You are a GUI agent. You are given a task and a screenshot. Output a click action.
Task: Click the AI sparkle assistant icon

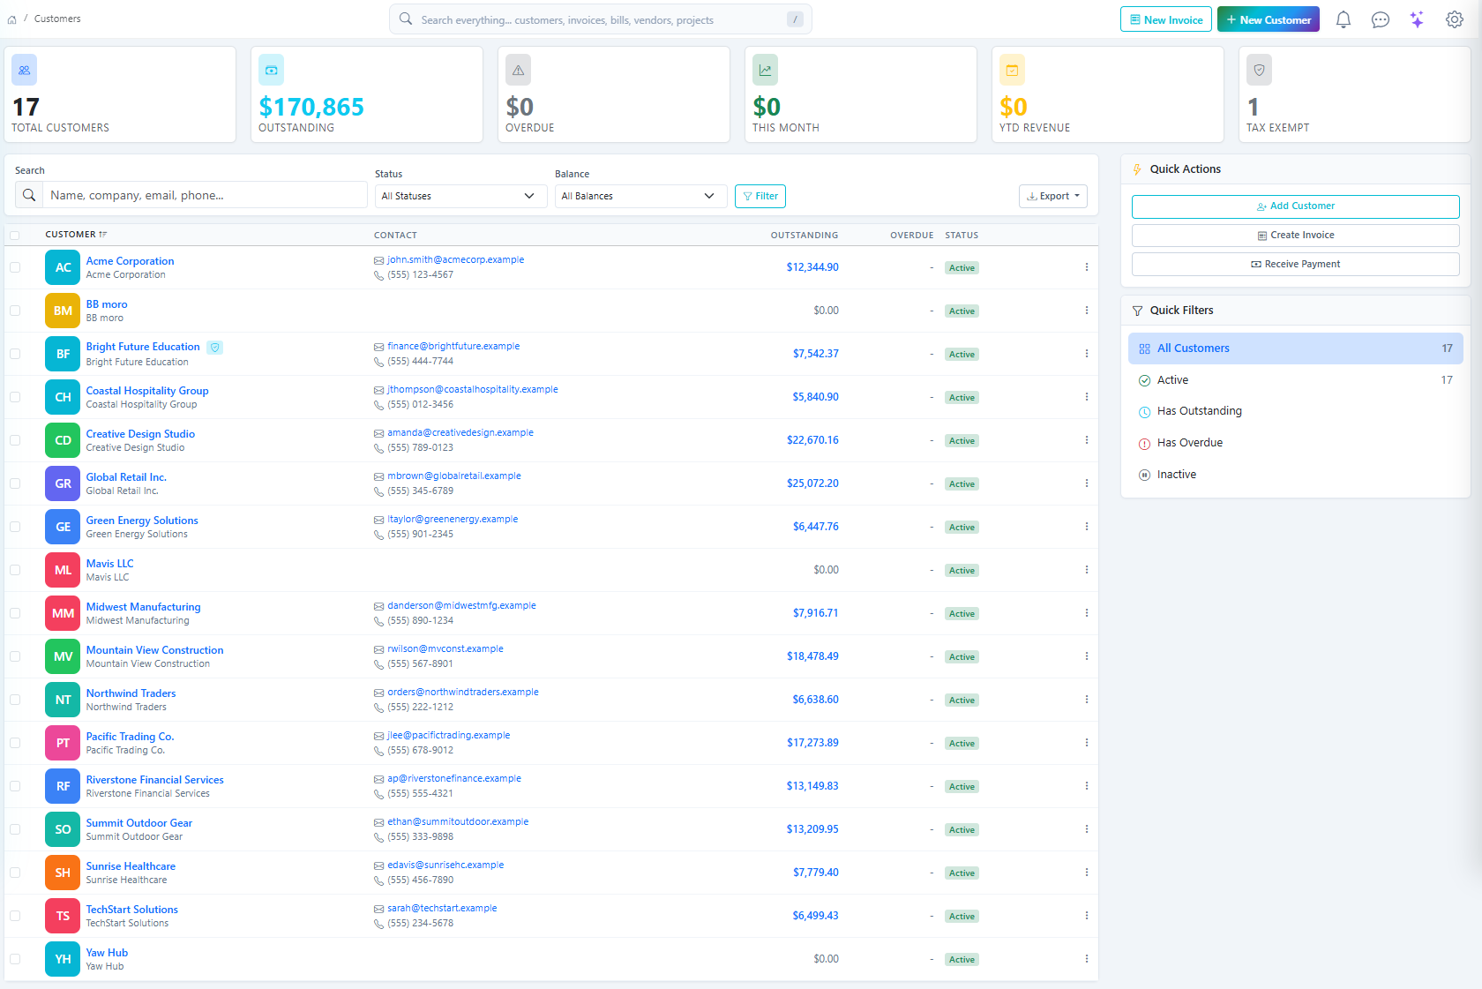(x=1417, y=19)
